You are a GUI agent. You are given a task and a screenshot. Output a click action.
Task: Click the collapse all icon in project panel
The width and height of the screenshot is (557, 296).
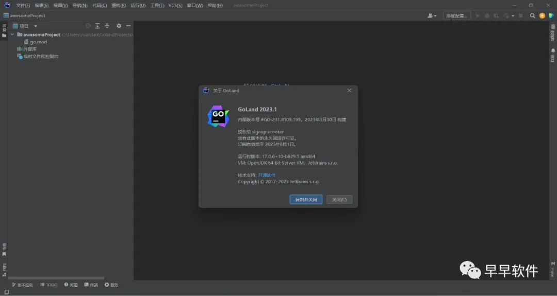(x=107, y=26)
